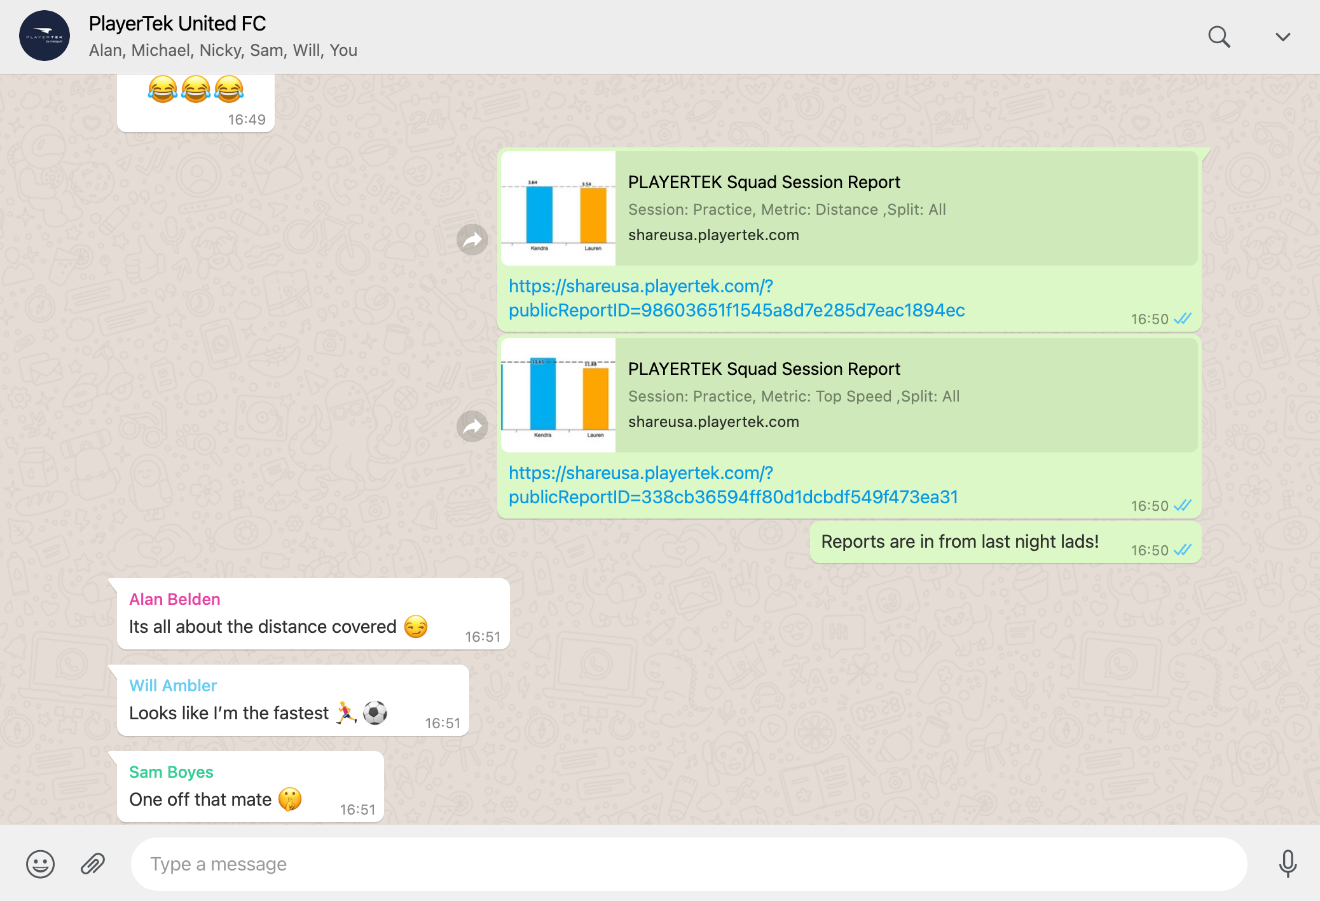Image resolution: width=1320 pixels, height=901 pixels.
Task: Click the Alan Belden sender name
Action: click(x=175, y=599)
